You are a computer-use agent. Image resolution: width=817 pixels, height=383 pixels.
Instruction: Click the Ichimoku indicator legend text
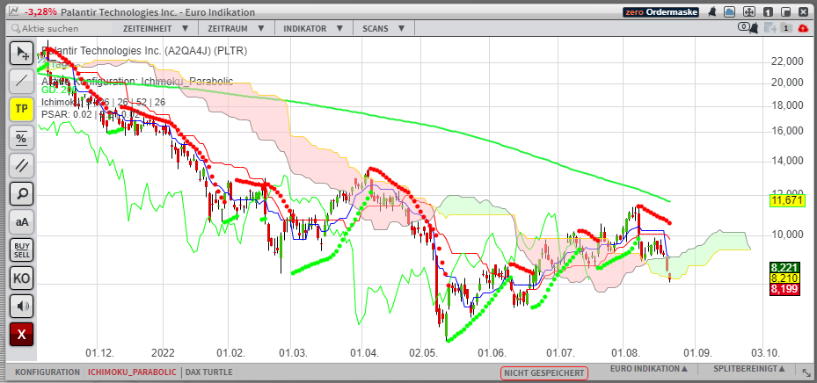point(103,102)
